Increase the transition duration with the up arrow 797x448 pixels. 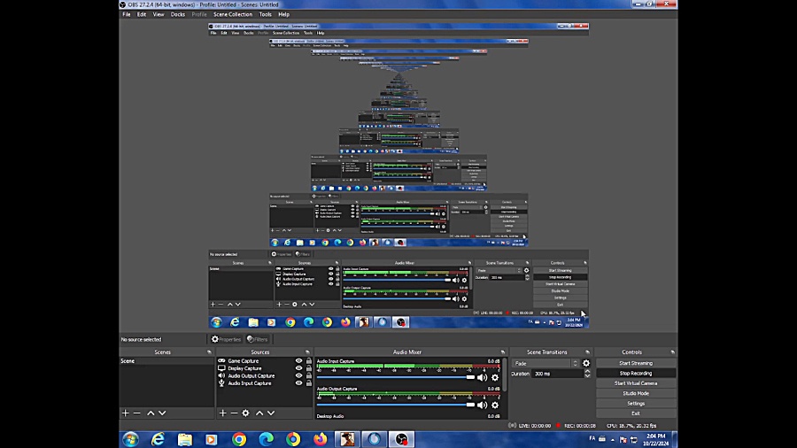(587, 371)
